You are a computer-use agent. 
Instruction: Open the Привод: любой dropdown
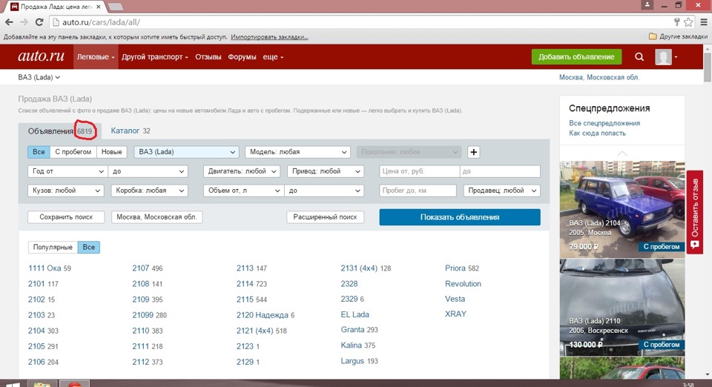[x=326, y=171]
